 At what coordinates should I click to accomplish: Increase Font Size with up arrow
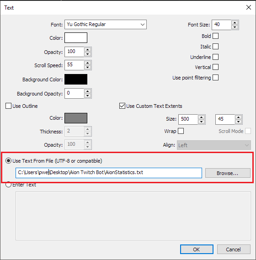tap(235, 22)
